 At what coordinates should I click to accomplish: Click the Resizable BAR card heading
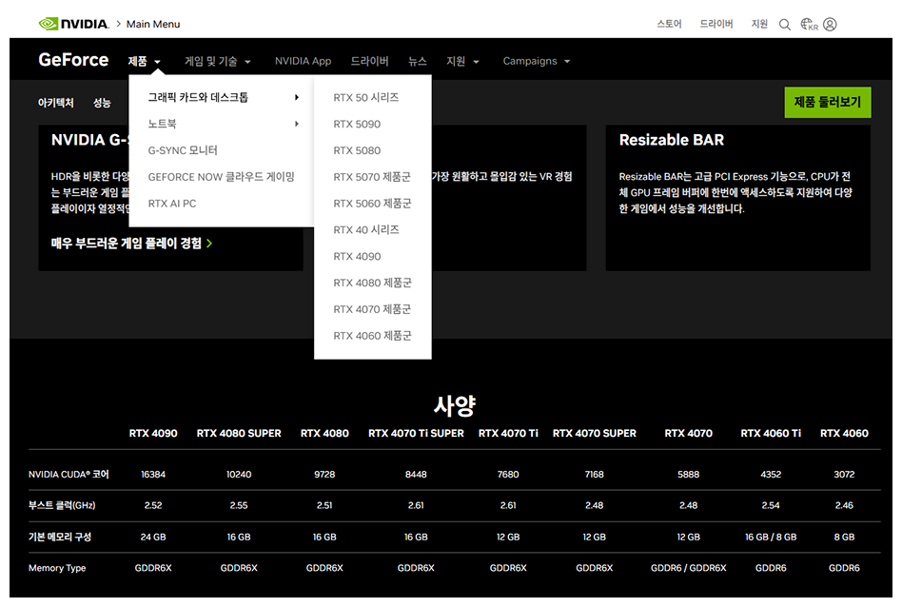point(672,140)
